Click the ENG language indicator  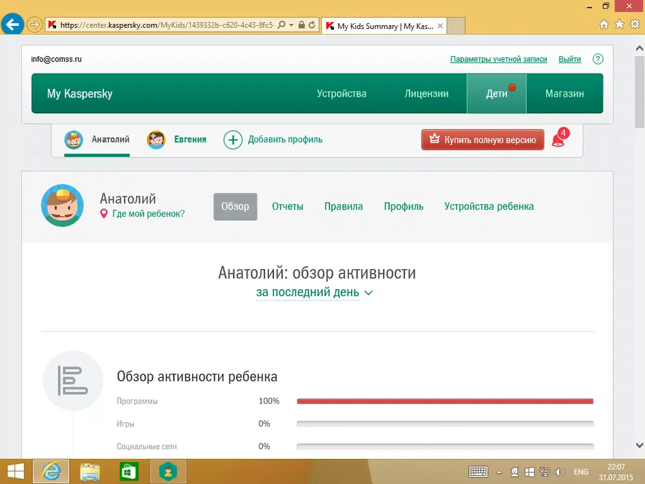coord(581,472)
